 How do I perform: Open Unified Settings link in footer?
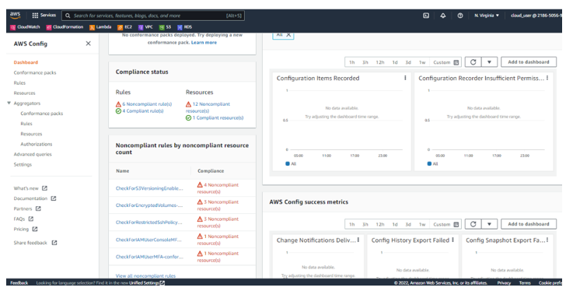(x=147, y=283)
